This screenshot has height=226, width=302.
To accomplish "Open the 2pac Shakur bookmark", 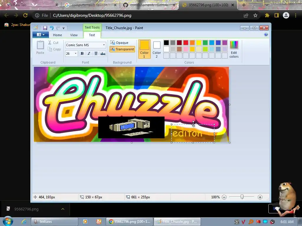I will point(17,25).
